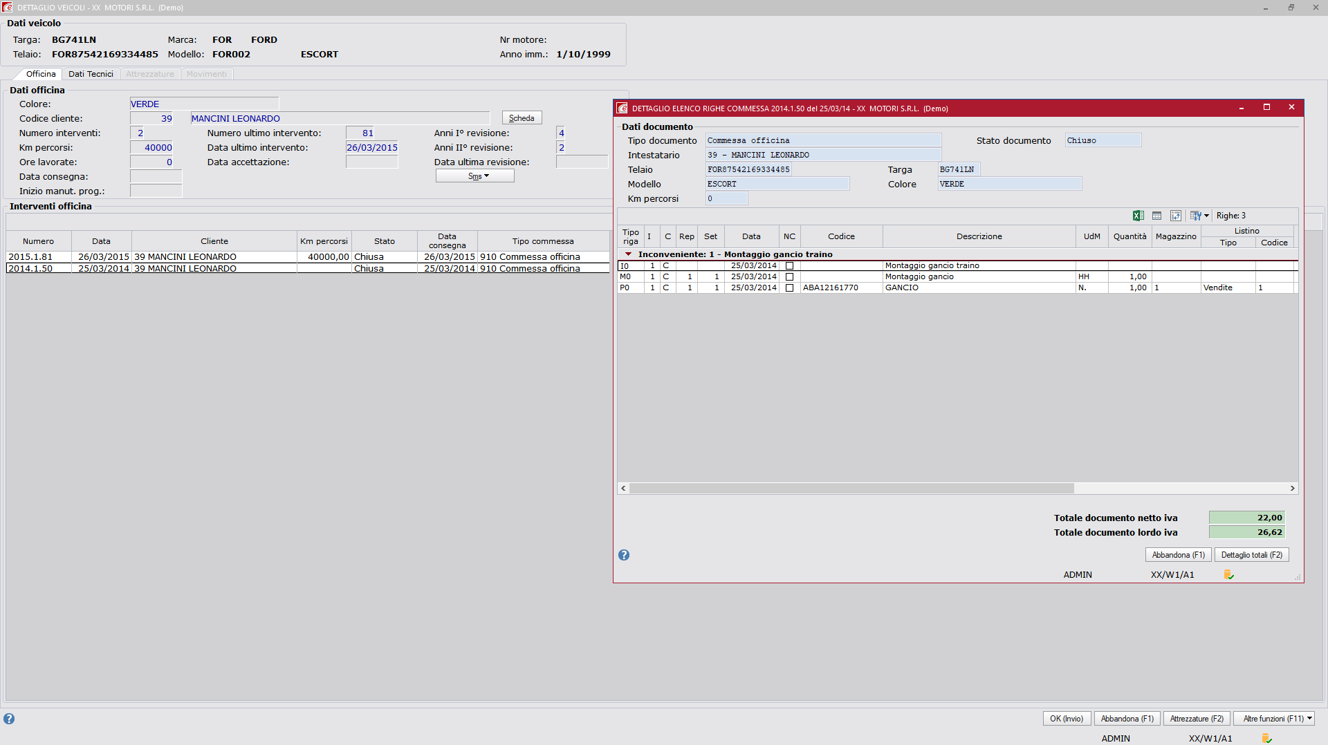Click Abbandona (F1) in the main window
1328x745 pixels.
(x=1127, y=719)
